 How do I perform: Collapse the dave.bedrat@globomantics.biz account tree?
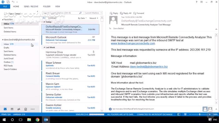coord(3,40)
